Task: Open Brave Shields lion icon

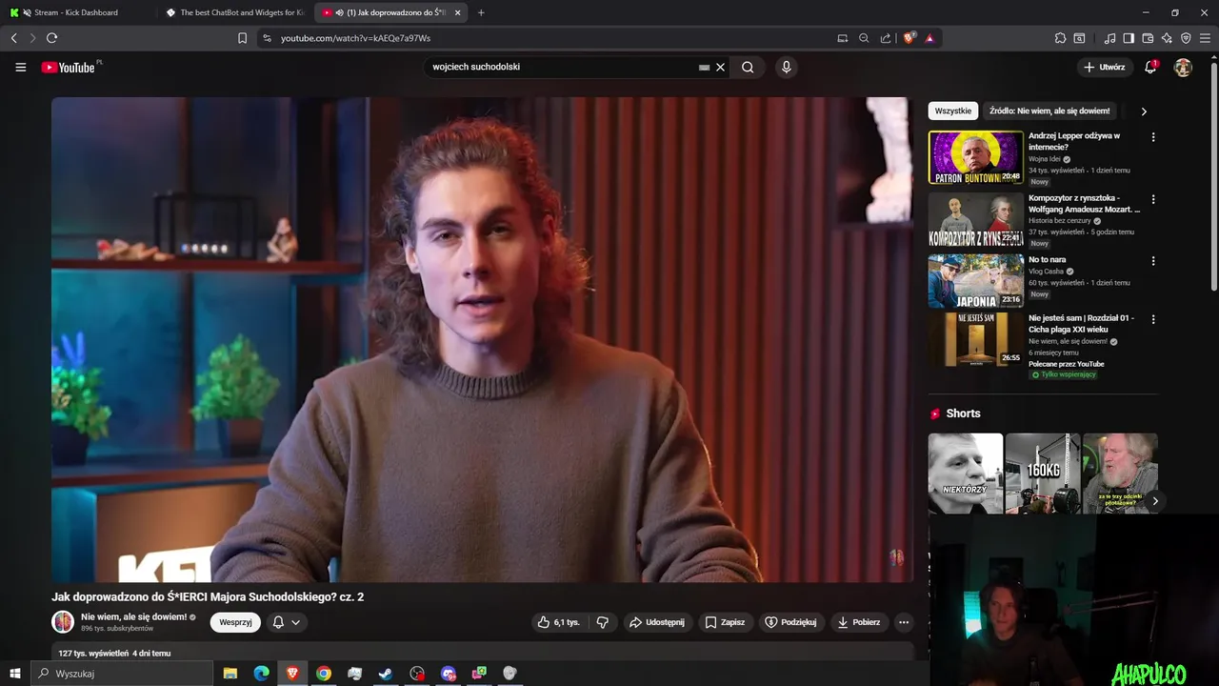Action: (x=909, y=38)
